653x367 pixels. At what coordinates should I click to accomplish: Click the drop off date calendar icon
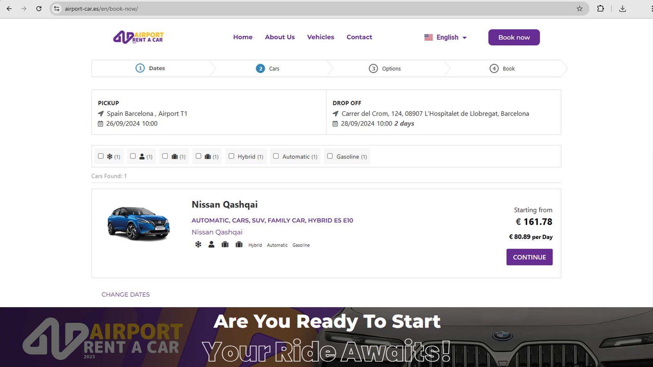pos(335,124)
